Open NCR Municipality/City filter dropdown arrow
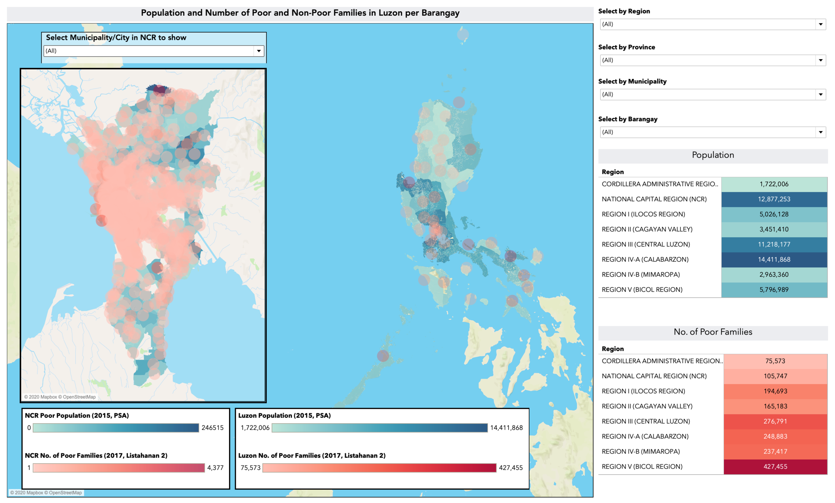 [259, 51]
